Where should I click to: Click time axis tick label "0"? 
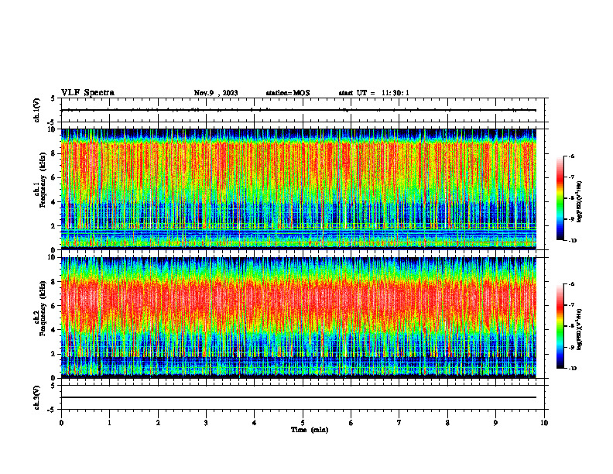coord(61,423)
